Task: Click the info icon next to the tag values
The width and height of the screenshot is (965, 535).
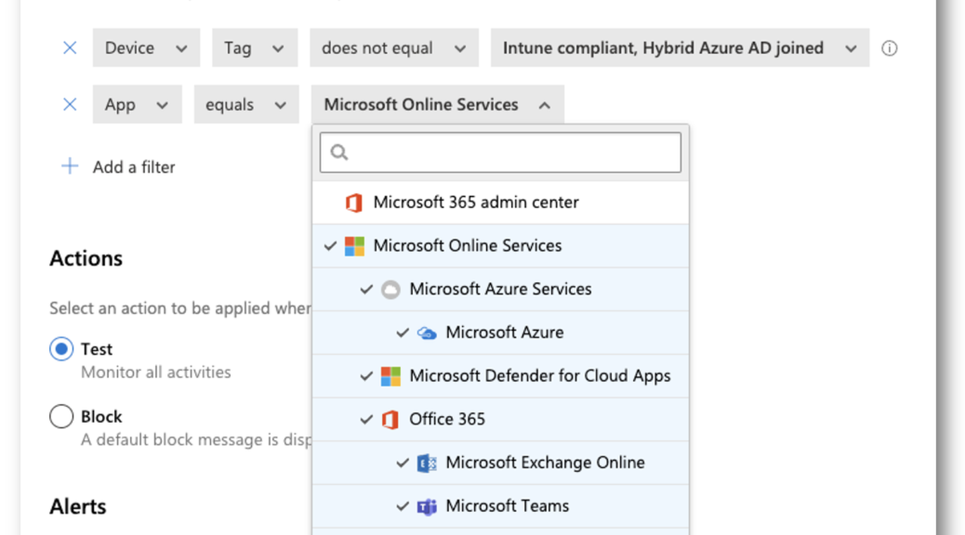Action: (890, 48)
